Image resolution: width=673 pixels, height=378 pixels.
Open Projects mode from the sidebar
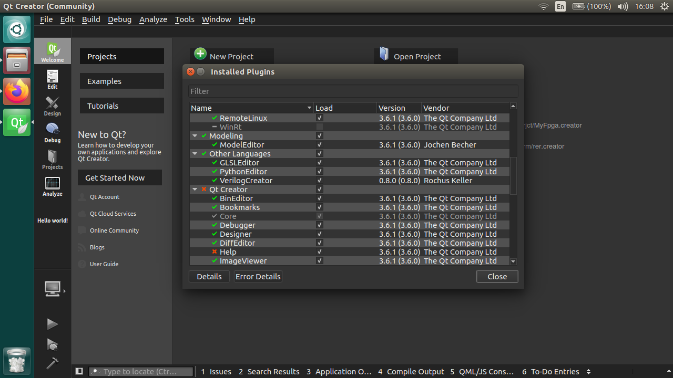click(52, 160)
